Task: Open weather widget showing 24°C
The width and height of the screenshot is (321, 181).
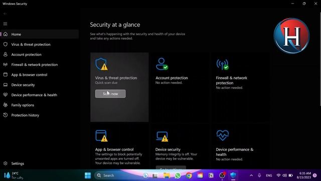Action: pos(14,175)
